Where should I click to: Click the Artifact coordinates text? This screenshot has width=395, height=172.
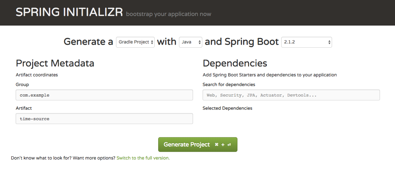[x=37, y=75]
